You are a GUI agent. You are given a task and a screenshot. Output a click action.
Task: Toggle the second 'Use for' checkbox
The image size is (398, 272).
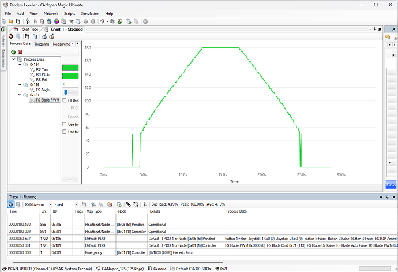[x=65, y=132]
